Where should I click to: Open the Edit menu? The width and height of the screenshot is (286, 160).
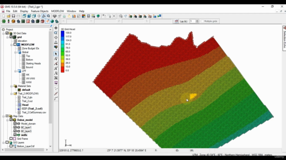[x=15, y=11]
